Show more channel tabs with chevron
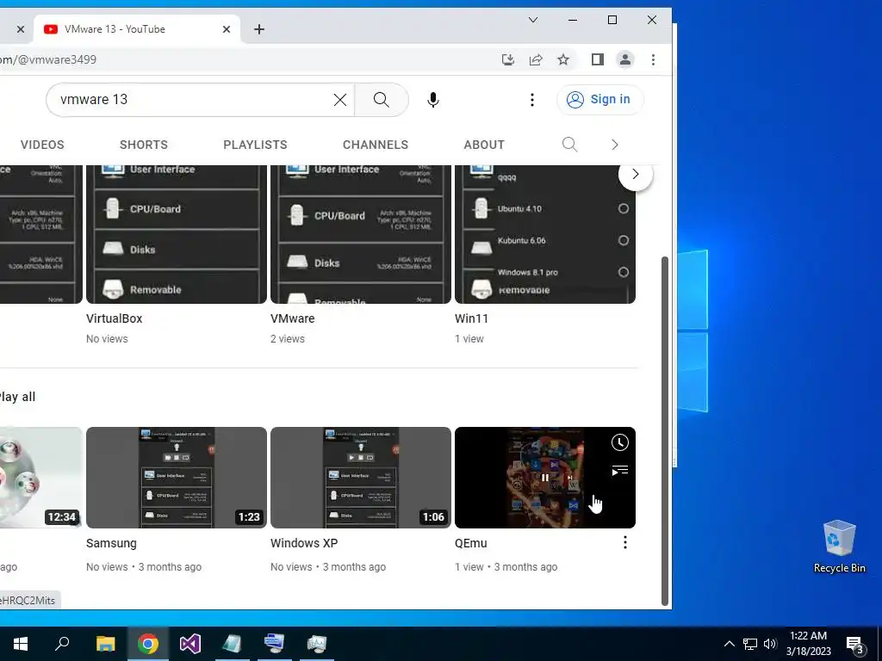Viewport: 882px width, 661px height. pyautogui.click(x=615, y=145)
